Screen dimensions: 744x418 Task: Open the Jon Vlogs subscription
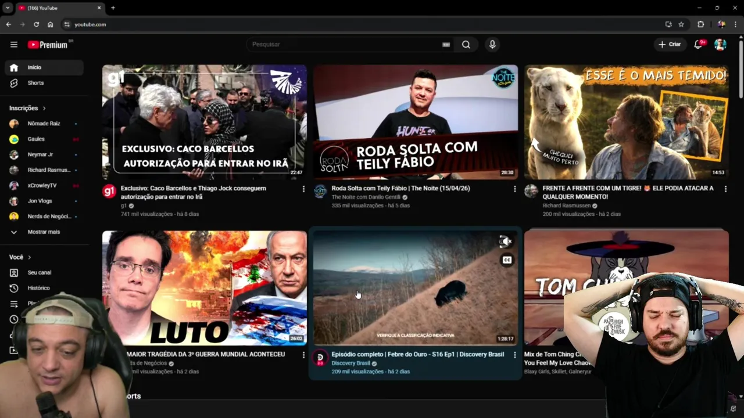click(44, 201)
